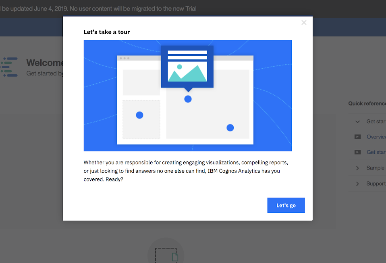Expand the Samples section chevron
The width and height of the screenshot is (386, 263).
(x=357, y=168)
